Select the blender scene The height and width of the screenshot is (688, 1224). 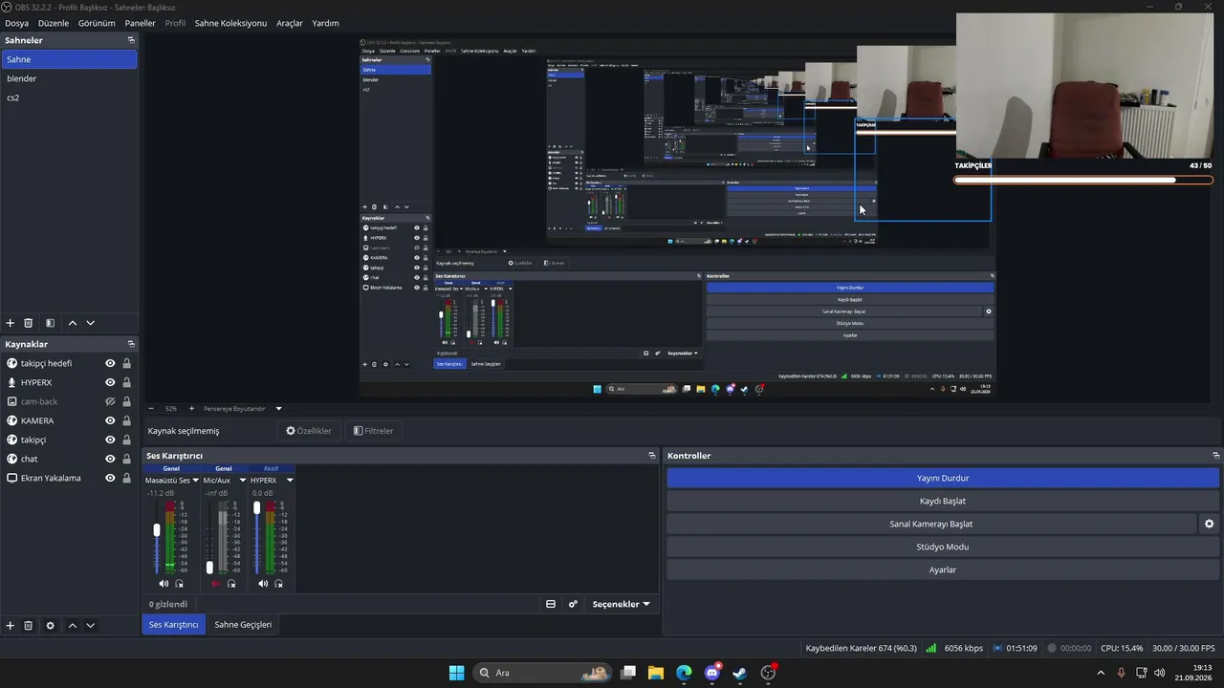pyautogui.click(x=69, y=78)
